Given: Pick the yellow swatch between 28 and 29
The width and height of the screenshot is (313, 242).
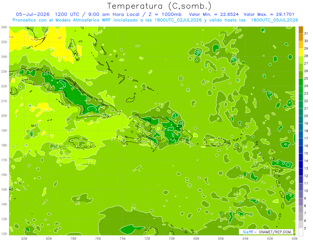Looking at the screenshot, I should click(x=301, y=52).
